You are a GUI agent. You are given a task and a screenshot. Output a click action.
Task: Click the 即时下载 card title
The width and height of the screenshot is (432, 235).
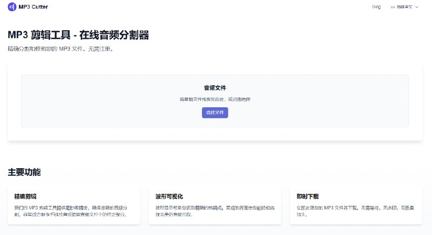[x=308, y=196]
